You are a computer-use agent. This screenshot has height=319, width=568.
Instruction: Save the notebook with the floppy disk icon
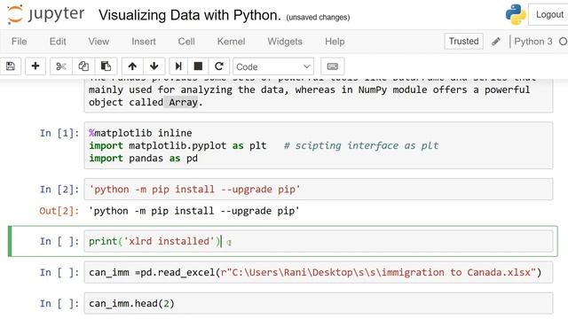tap(11, 66)
